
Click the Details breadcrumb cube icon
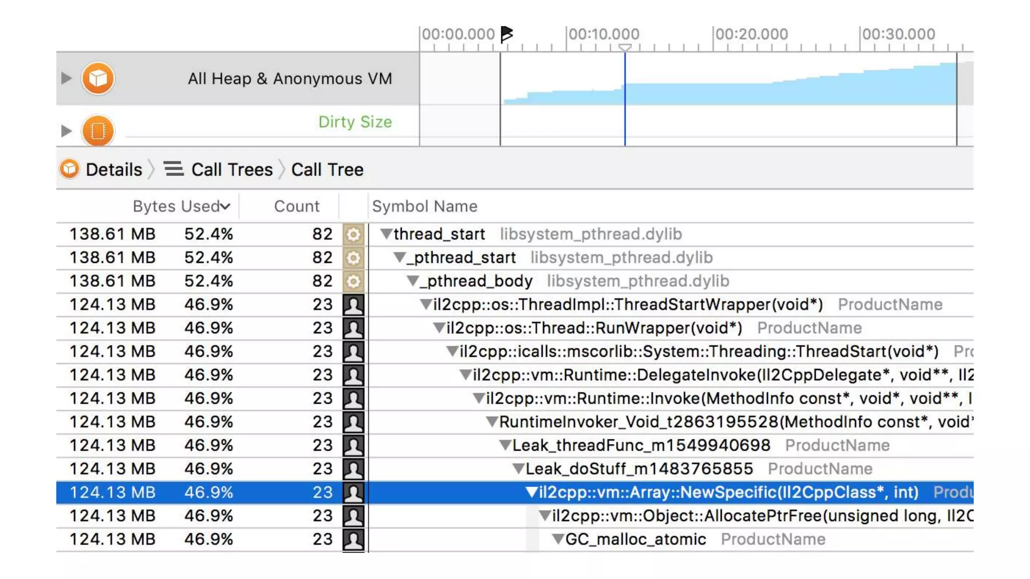click(69, 169)
